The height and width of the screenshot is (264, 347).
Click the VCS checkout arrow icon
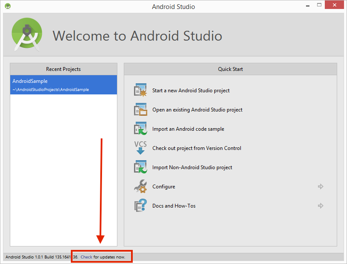(x=140, y=148)
